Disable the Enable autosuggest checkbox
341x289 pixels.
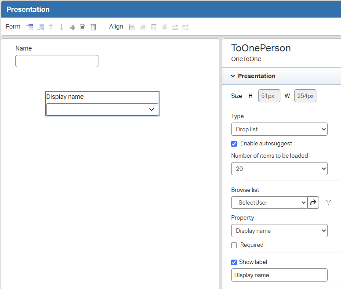point(234,144)
